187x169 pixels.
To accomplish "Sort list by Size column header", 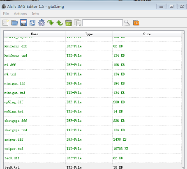I will coord(147,34).
